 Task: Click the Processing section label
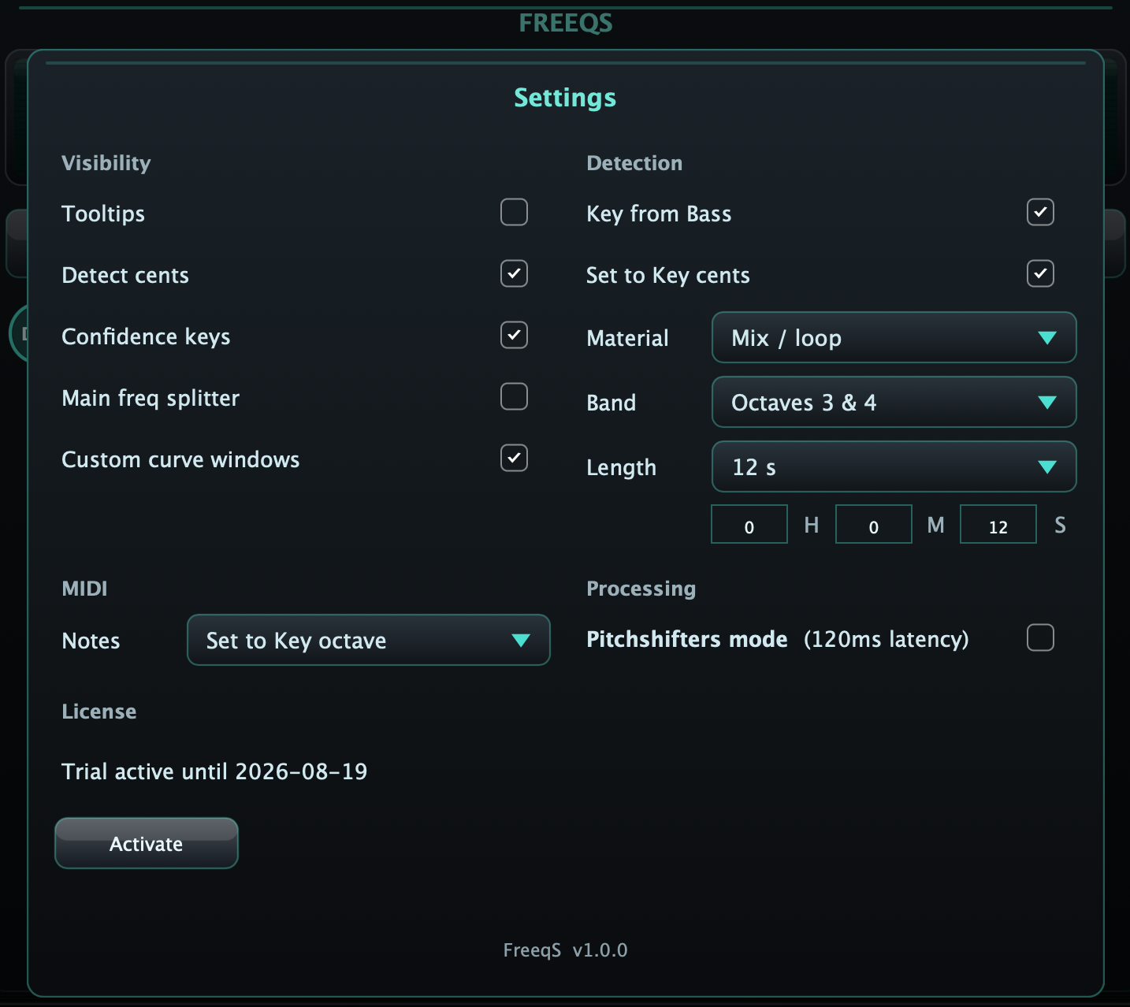(x=641, y=589)
